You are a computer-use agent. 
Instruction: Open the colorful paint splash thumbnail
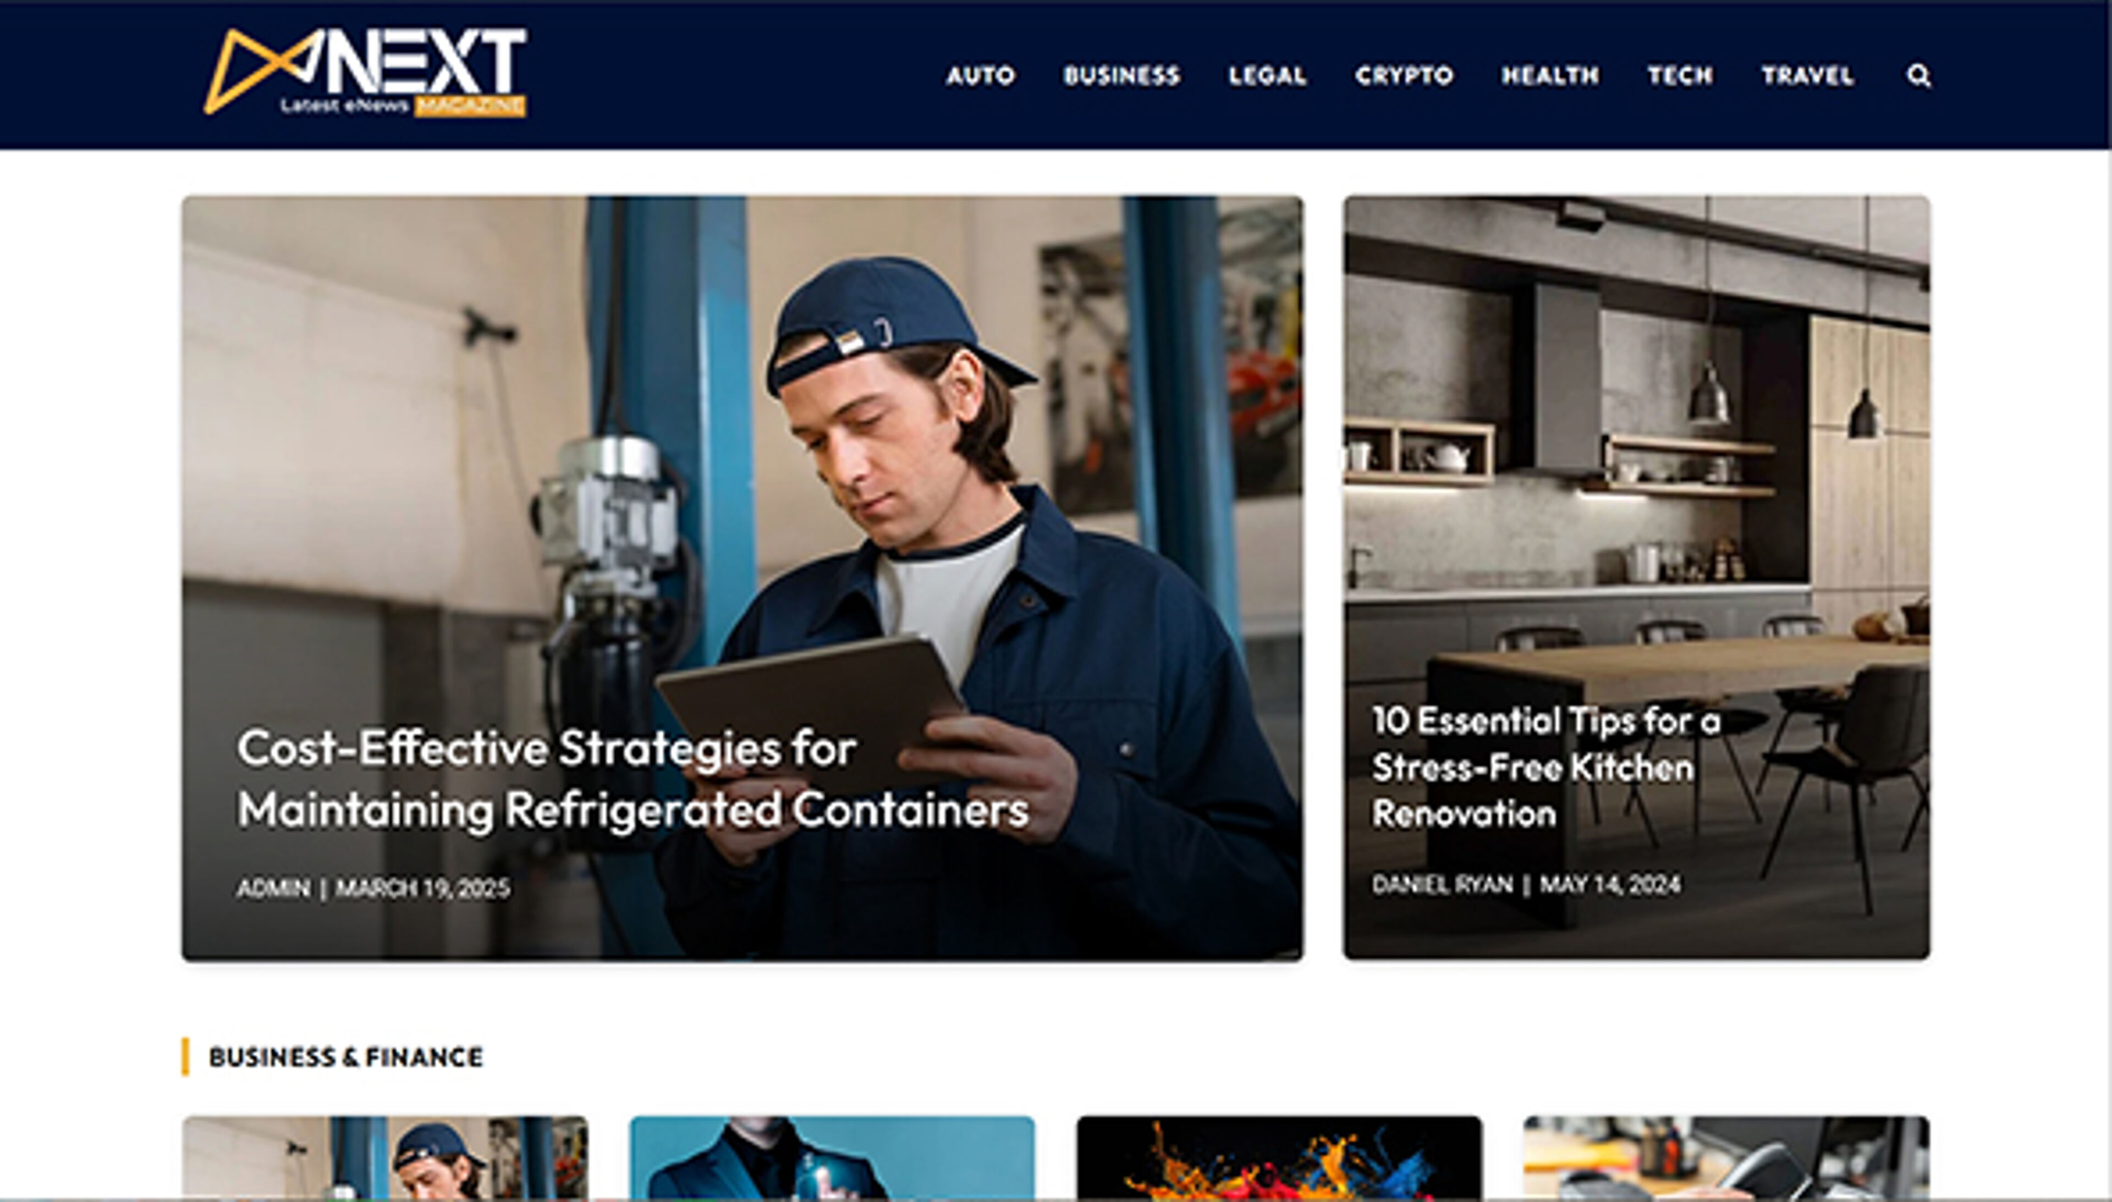[x=1279, y=1157]
